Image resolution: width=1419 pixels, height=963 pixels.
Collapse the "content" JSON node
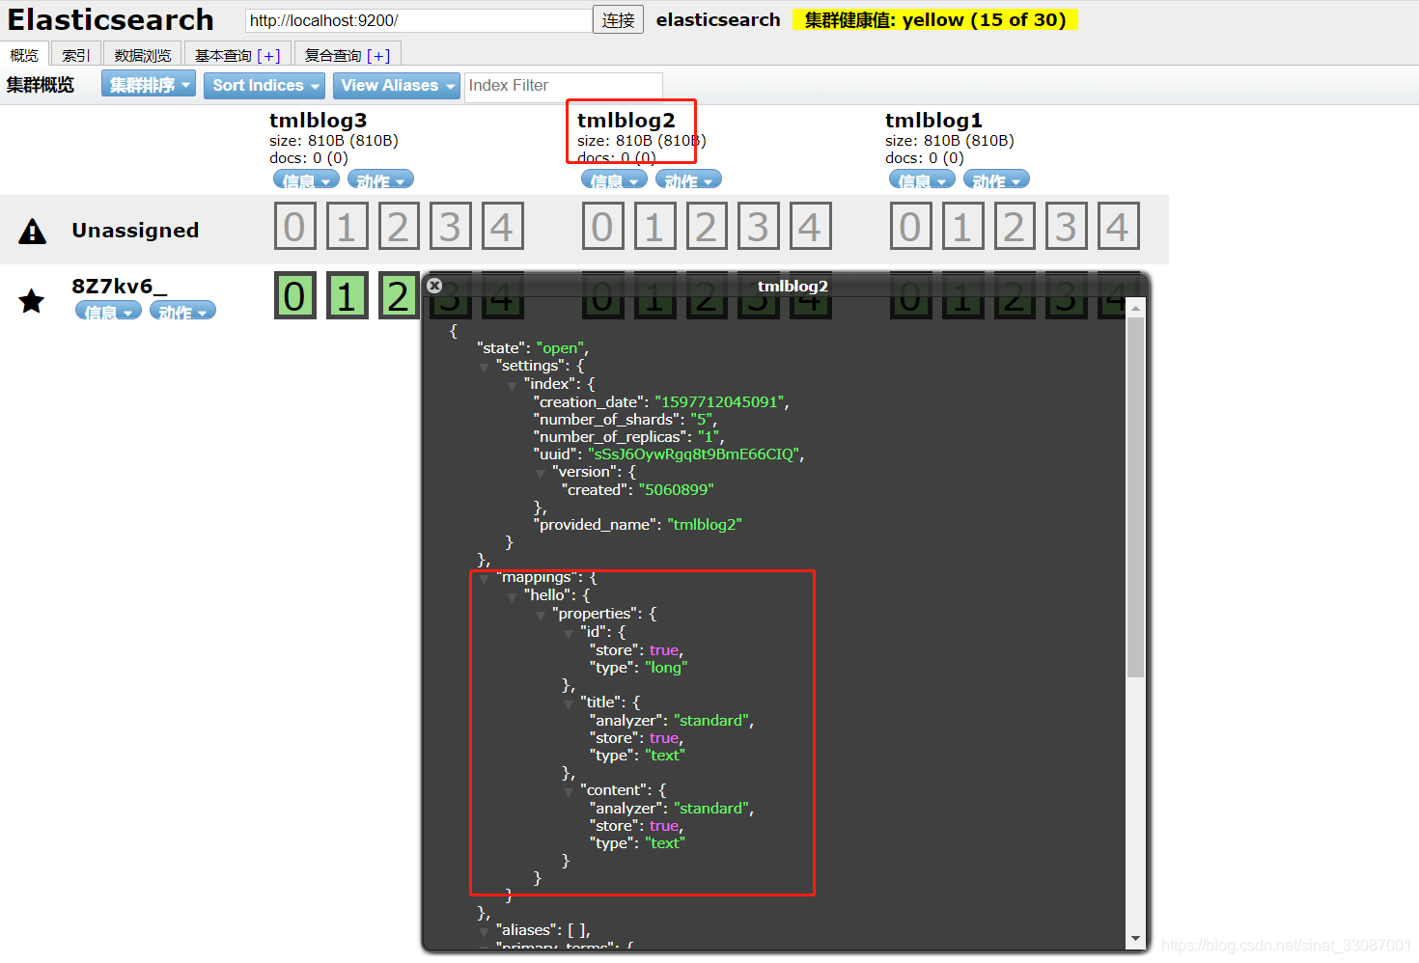coord(569,791)
